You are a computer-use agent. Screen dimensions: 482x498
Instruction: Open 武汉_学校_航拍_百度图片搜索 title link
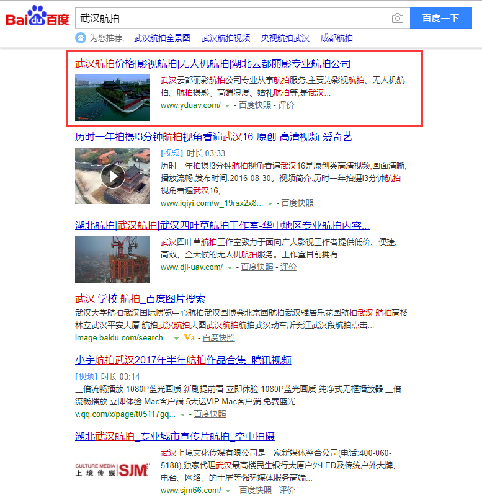(140, 298)
